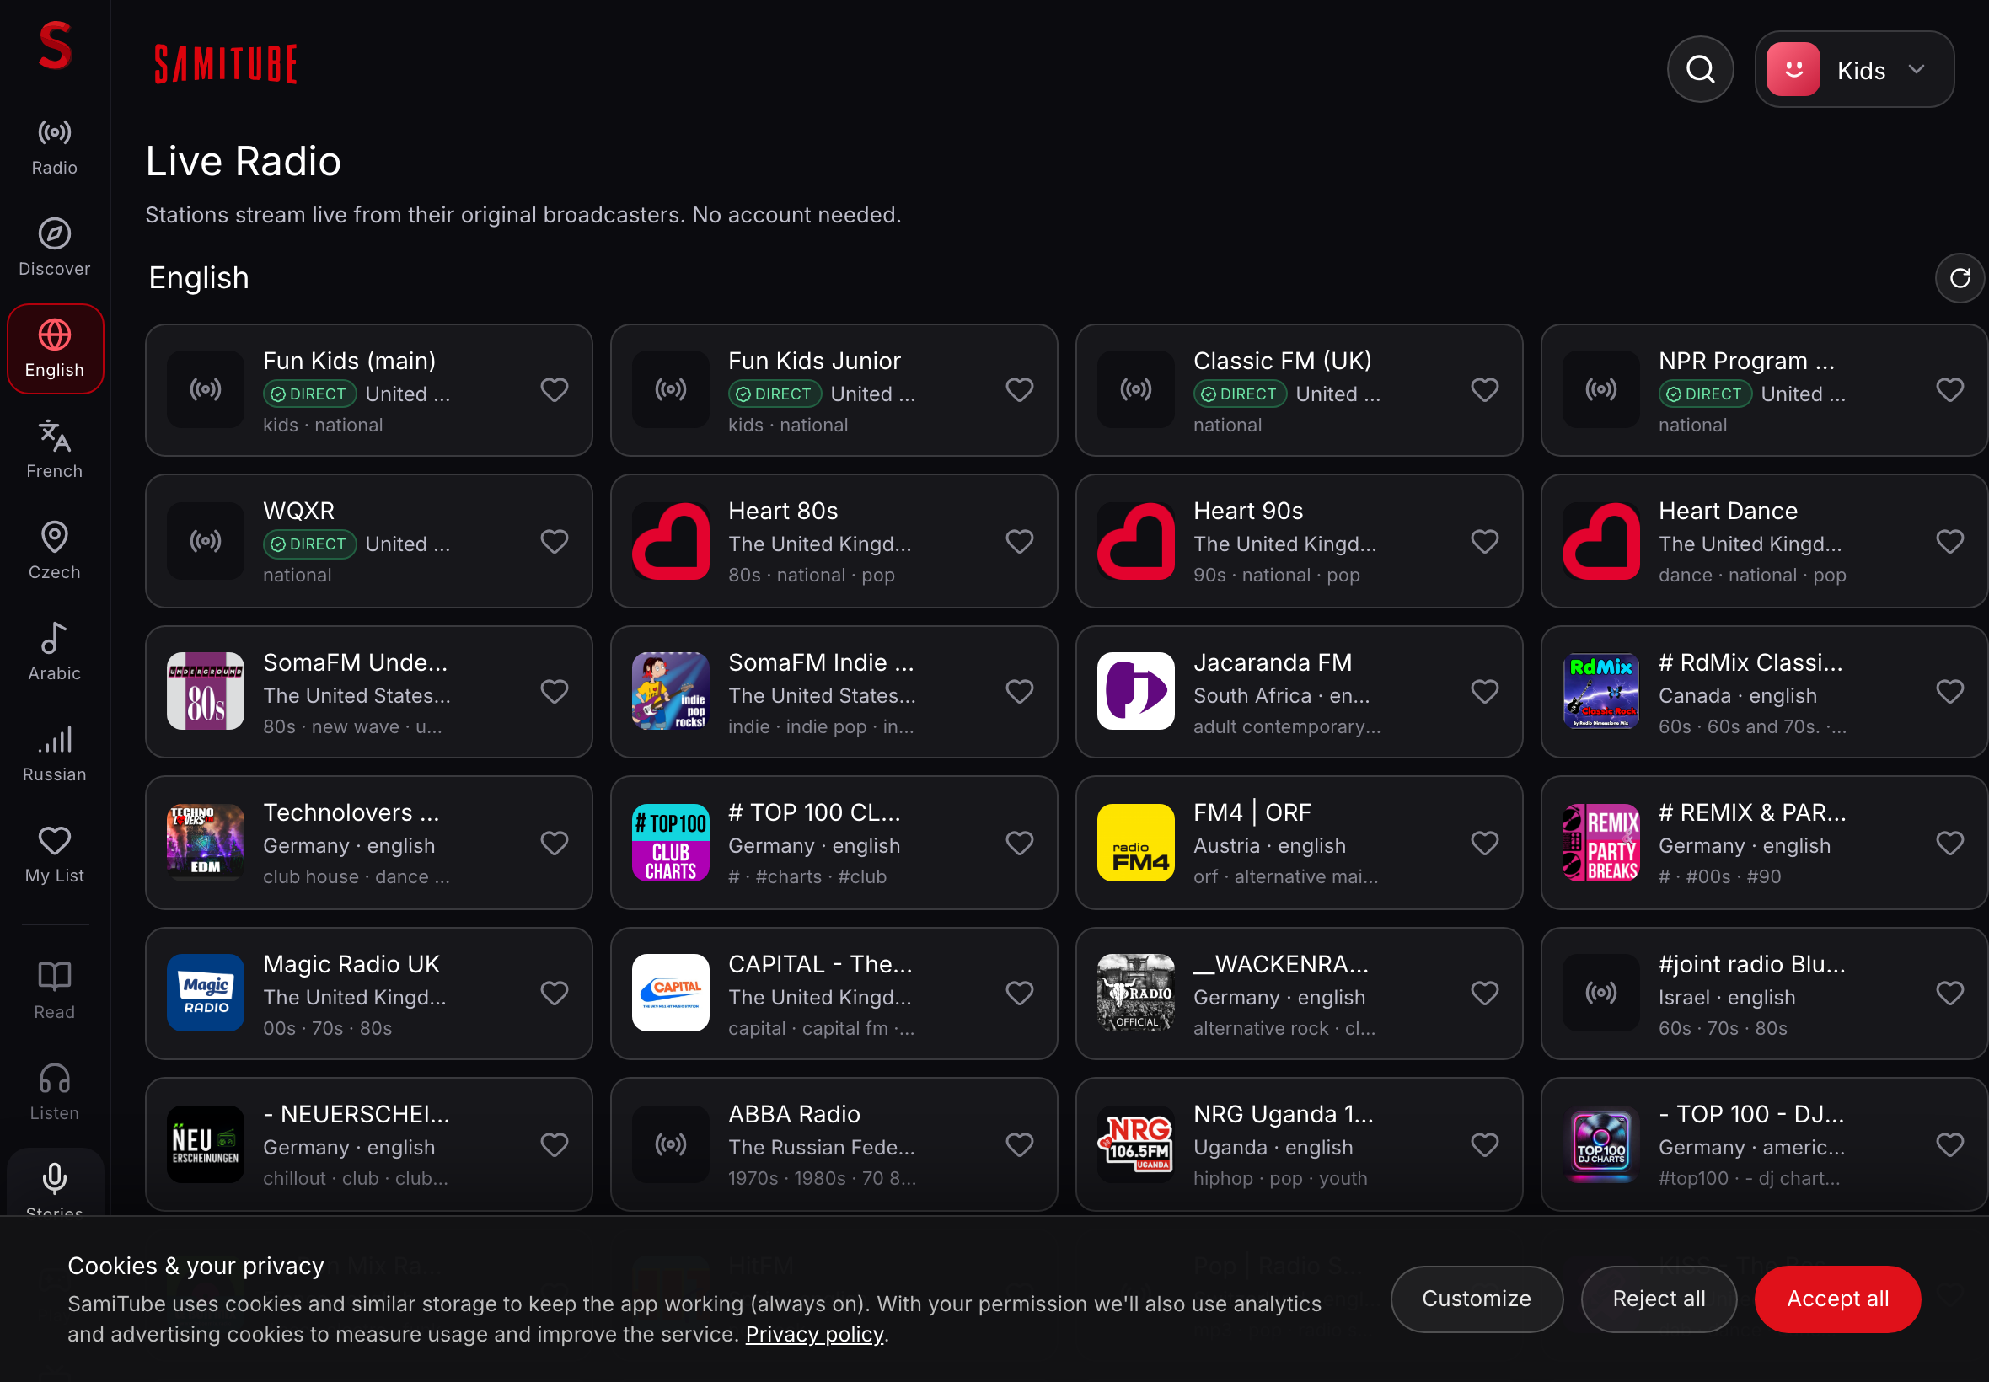Favorite Heart 90s station
Viewport: 1989px width, 1382px height.
pos(1484,541)
